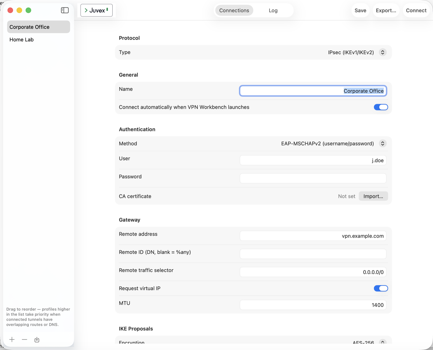Open the Juvex terminal button
This screenshot has height=350, width=433.
click(x=96, y=10)
